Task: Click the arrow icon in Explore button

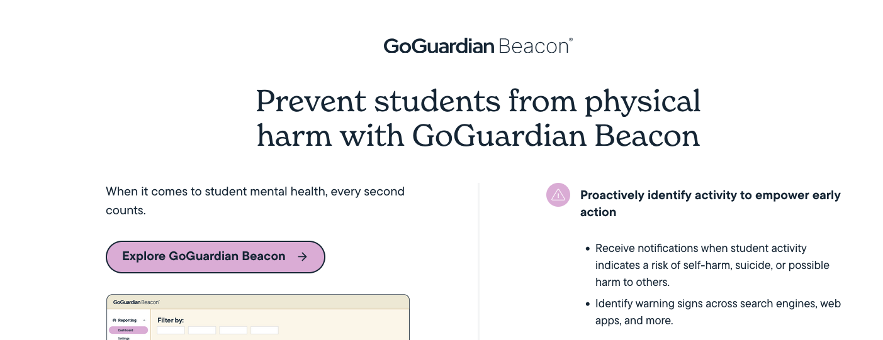Action: [302, 256]
